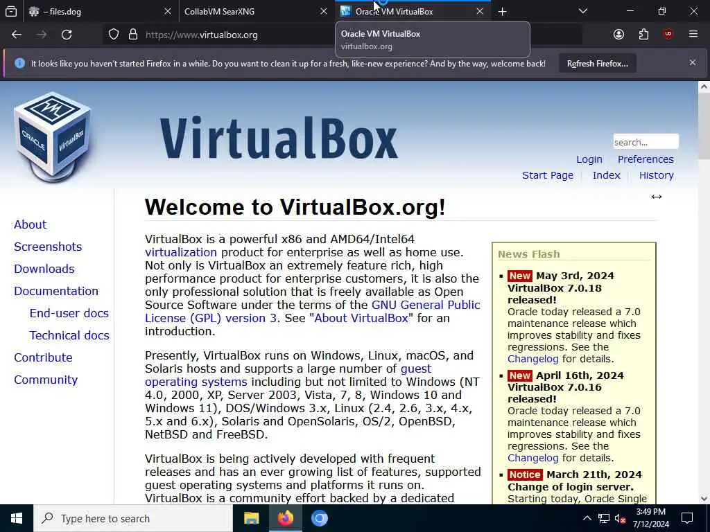Open Technical docs link
The image size is (710, 532).
(69, 335)
